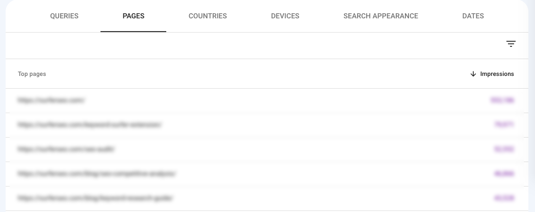
Task: Show the Search Appearance tab
Action: (x=380, y=16)
